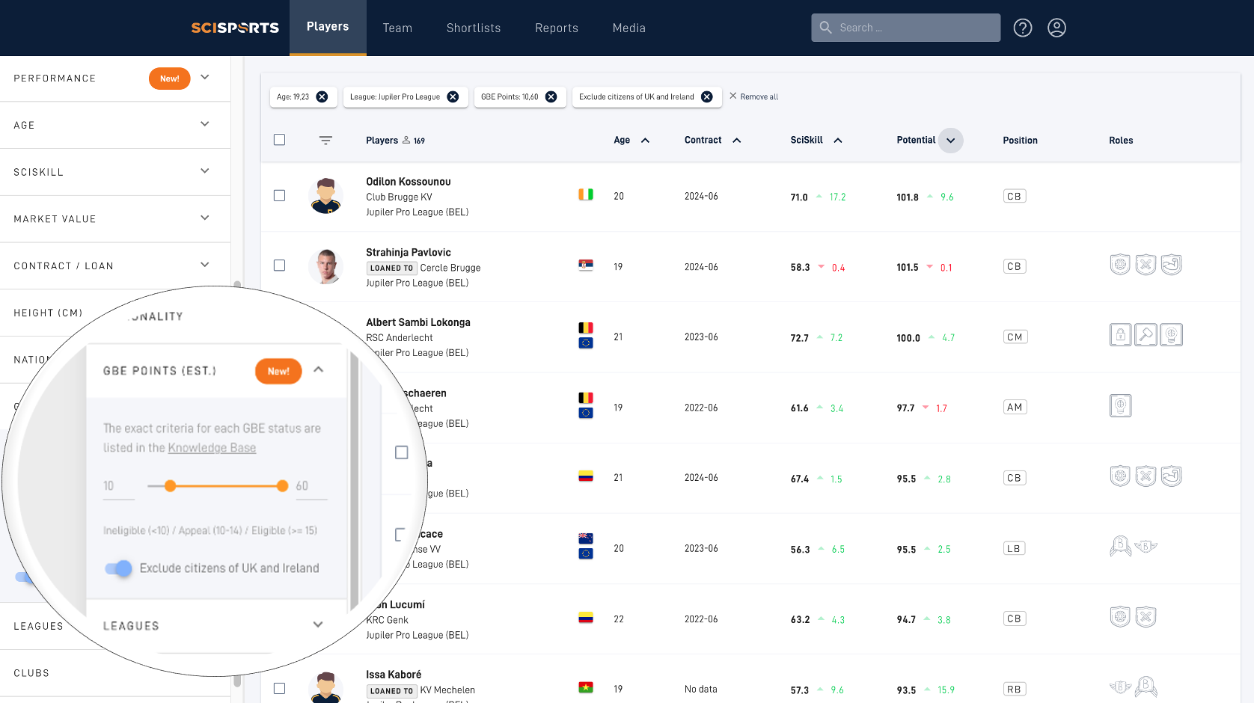This screenshot has height=703, width=1254.
Task: Click the Search input field
Action: (x=905, y=28)
